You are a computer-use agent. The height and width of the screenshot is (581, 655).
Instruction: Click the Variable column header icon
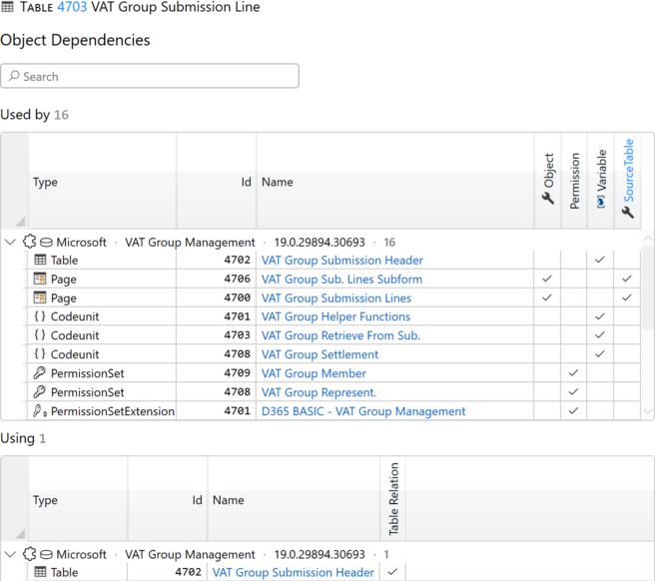(x=601, y=203)
